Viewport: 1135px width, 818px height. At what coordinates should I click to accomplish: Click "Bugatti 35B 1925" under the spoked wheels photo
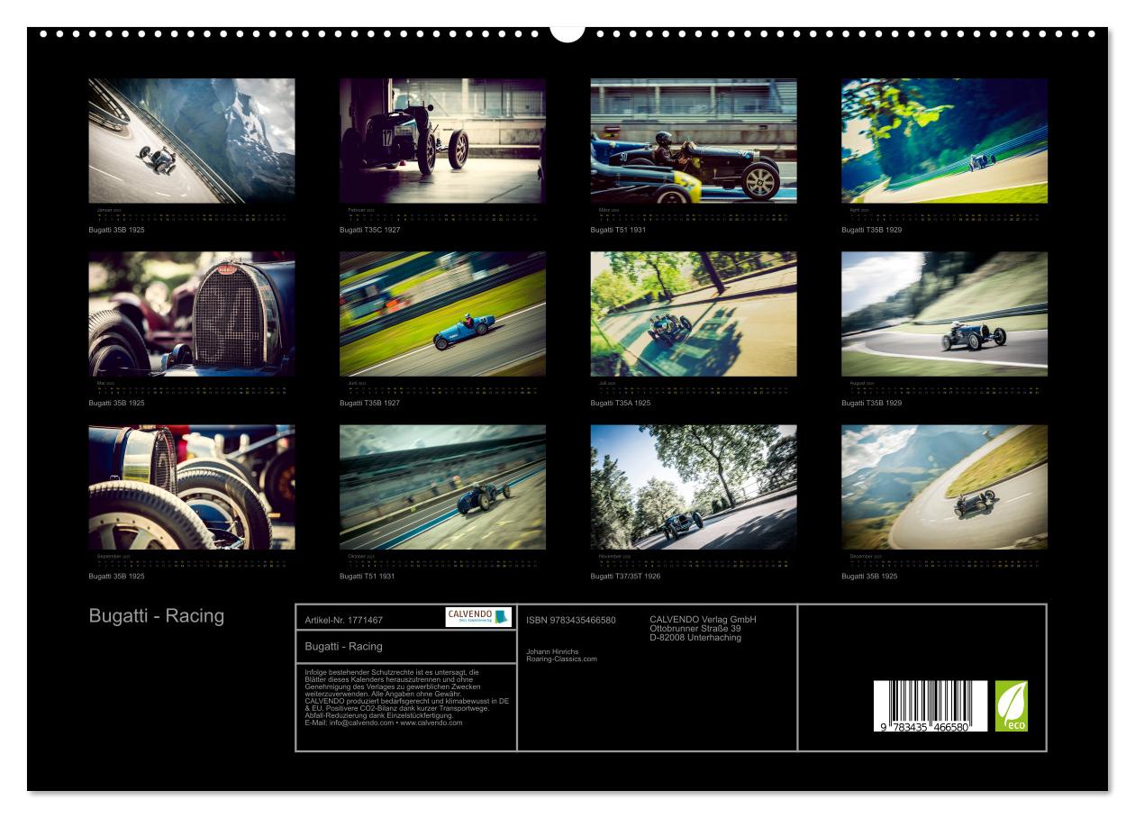click(117, 576)
